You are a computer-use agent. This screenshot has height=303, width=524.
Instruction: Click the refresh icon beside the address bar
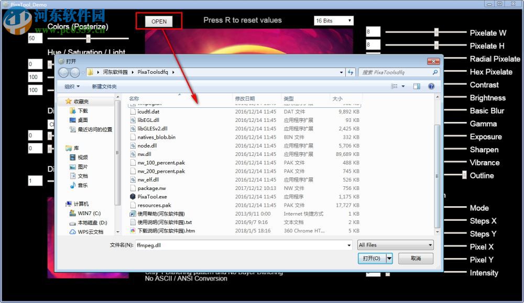(351, 73)
